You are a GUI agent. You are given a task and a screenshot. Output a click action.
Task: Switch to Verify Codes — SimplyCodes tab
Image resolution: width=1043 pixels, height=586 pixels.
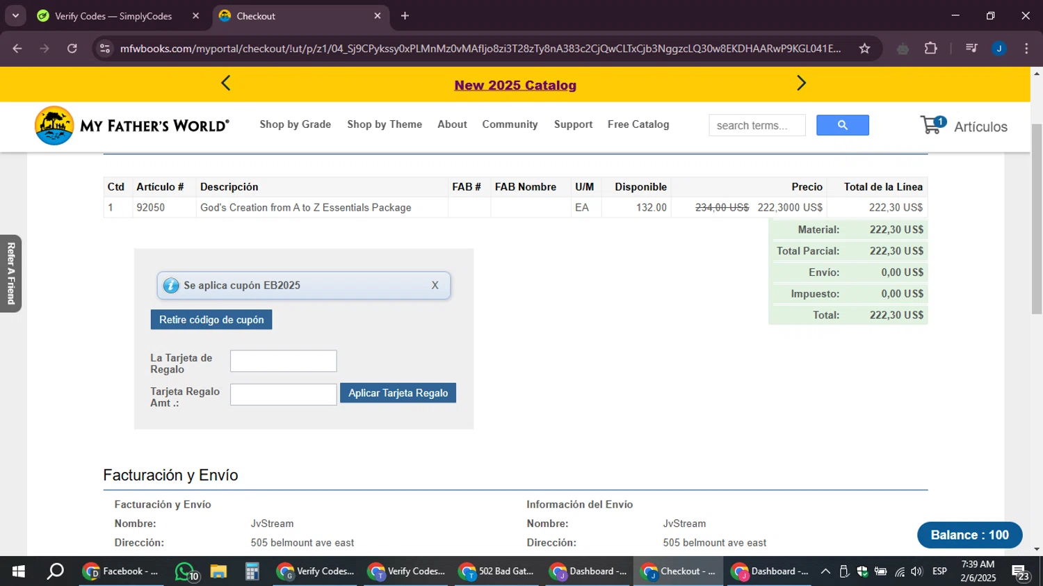click(x=113, y=16)
